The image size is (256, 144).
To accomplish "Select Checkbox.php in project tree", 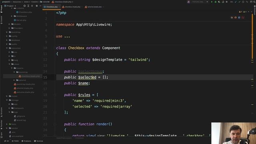I will click(24, 12).
